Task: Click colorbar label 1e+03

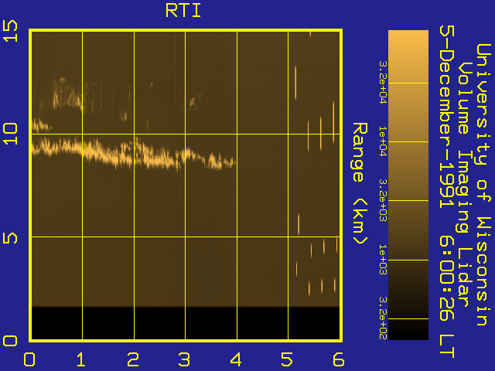Action: point(383,260)
